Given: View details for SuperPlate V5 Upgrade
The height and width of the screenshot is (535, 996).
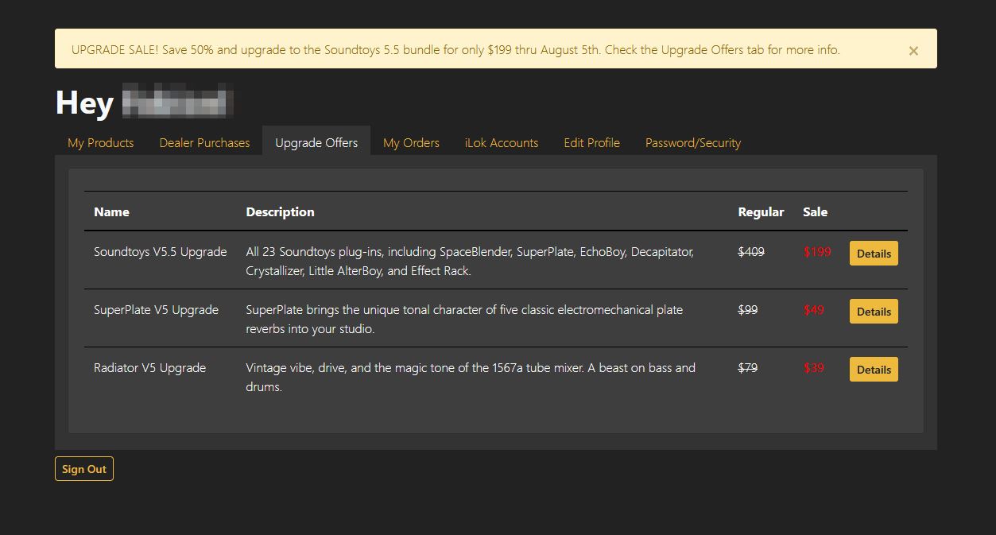Looking at the screenshot, I should click(874, 312).
